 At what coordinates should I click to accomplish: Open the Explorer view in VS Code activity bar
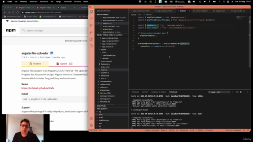click(91, 11)
